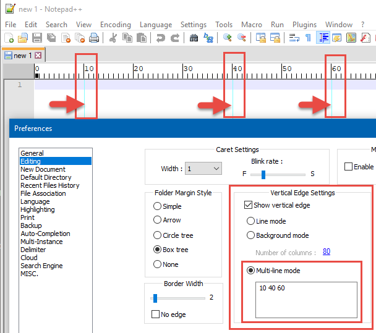This screenshot has width=376, height=333.
Task: Click the Replace toolbar icon
Action: pyautogui.click(x=208, y=38)
